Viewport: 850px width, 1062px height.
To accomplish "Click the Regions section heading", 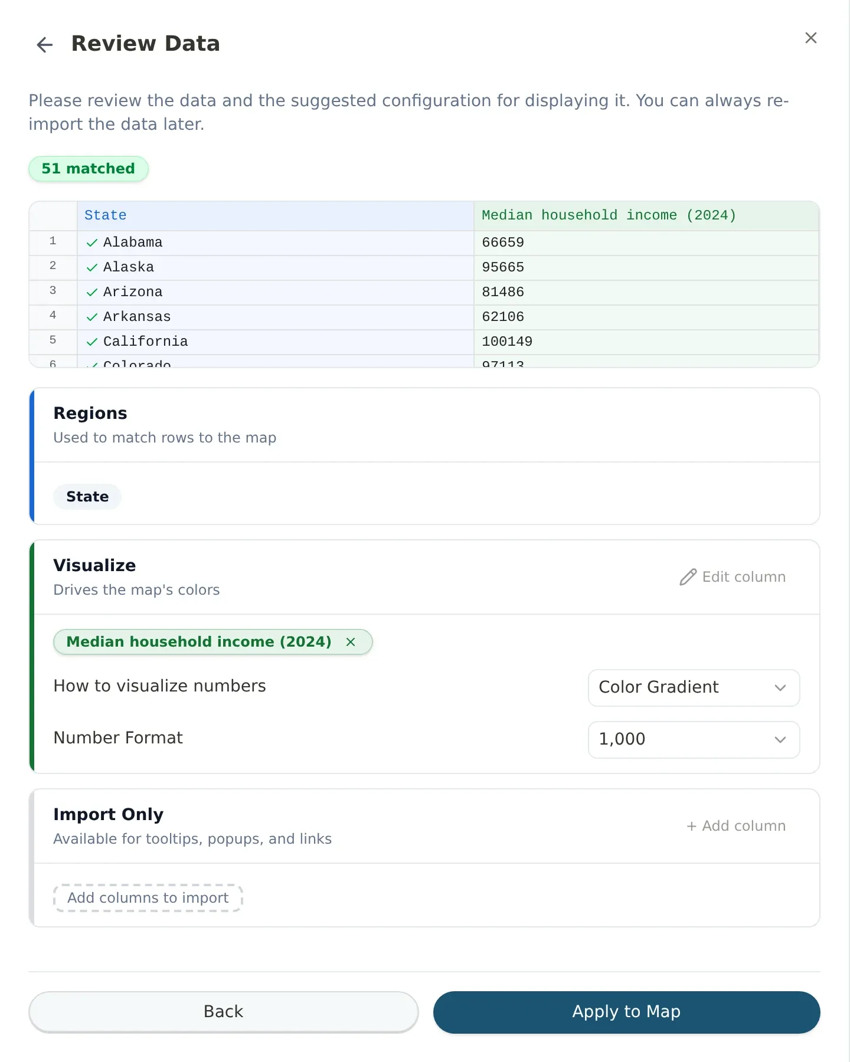I will [x=90, y=414].
